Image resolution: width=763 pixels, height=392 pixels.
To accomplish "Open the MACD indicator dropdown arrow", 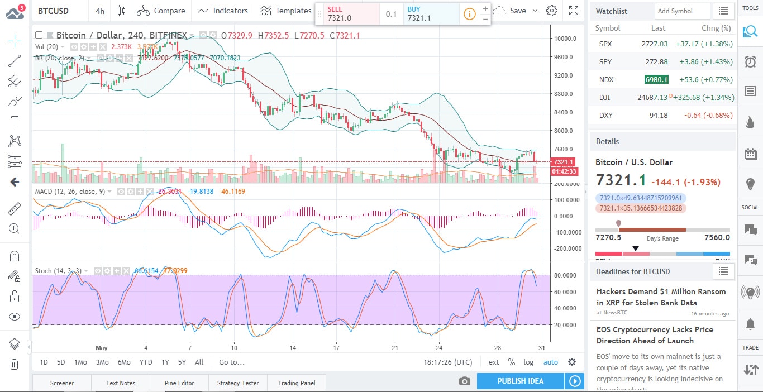I will (109, 192).
